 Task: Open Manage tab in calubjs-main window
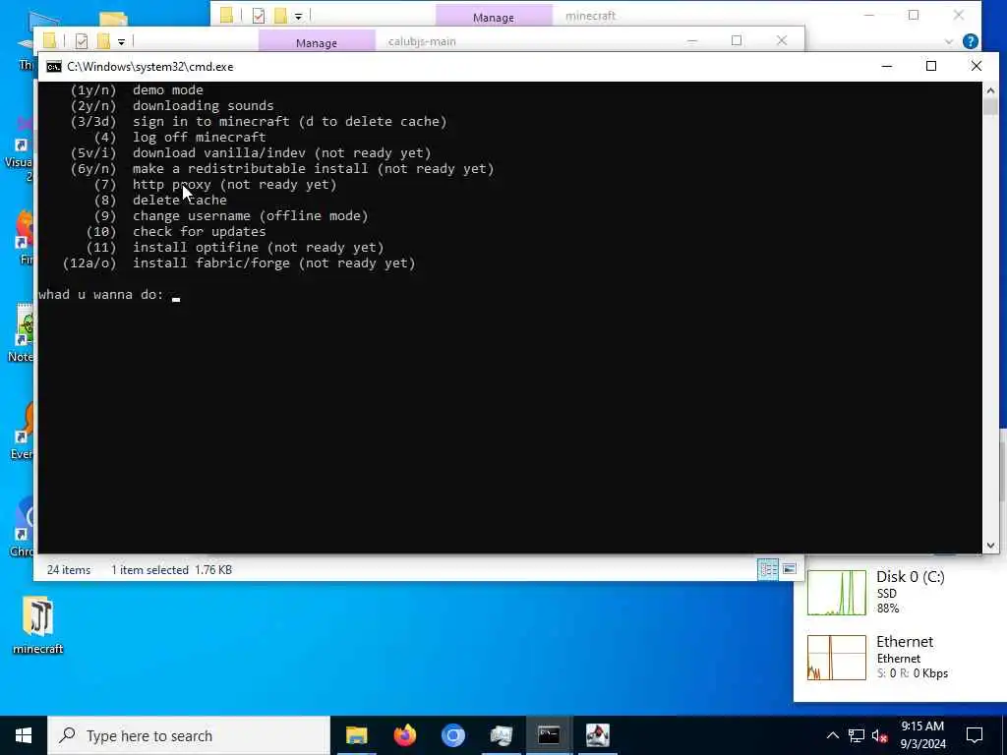click(x=317, y=42)
